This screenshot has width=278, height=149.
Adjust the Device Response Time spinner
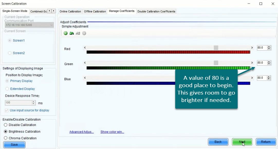(33, 103)
